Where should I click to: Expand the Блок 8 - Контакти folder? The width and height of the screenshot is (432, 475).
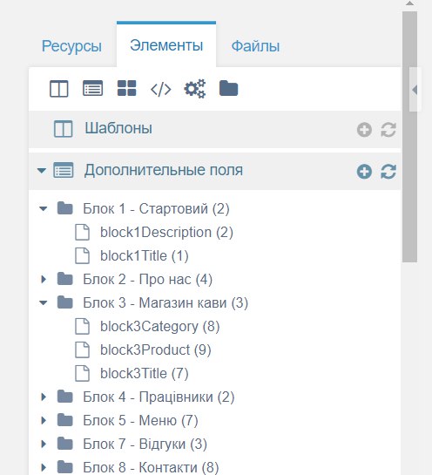pos(44,467)
